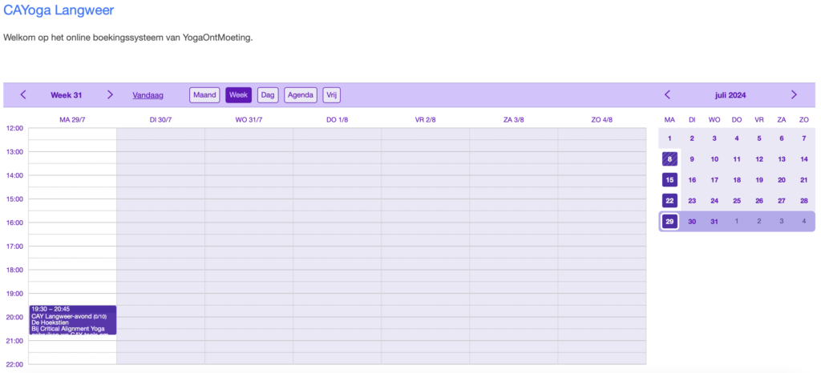Show next month in mini calendar
Screen dimensions: 821x373
794,94
